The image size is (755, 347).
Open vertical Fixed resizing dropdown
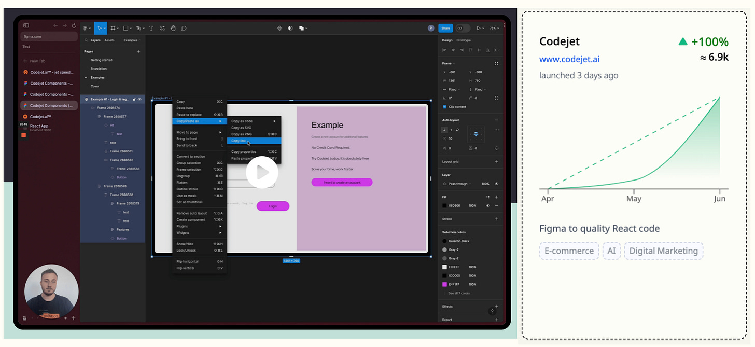[x=481, y=89]
